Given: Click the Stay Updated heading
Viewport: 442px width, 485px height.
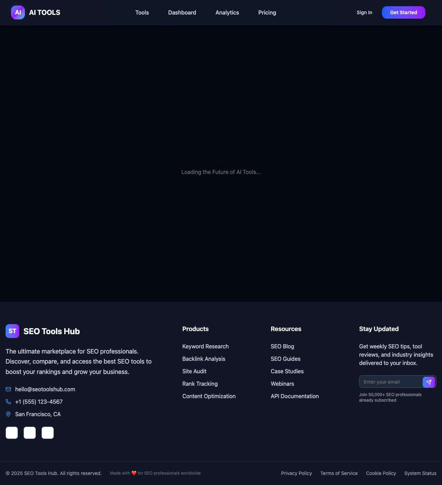Looking at the screenshot, I should [379, 329].
